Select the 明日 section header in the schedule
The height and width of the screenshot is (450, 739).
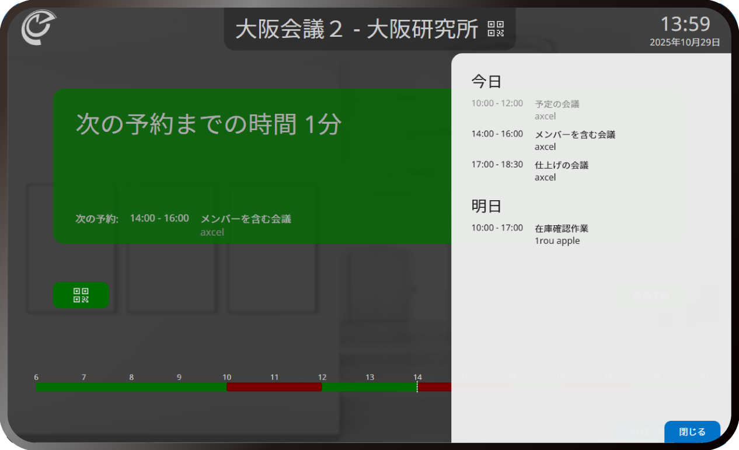point(485,206)
